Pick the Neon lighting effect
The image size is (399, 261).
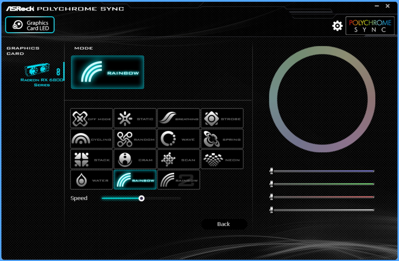(x=222, y=159)
